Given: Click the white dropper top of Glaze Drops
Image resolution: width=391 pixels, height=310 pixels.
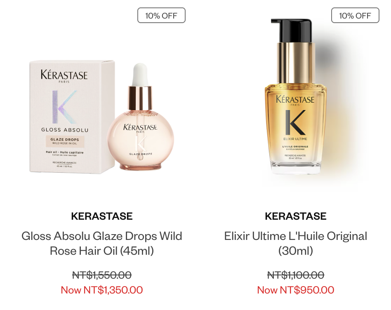Looking at the screenshot, I should click(x=140, y=74).
